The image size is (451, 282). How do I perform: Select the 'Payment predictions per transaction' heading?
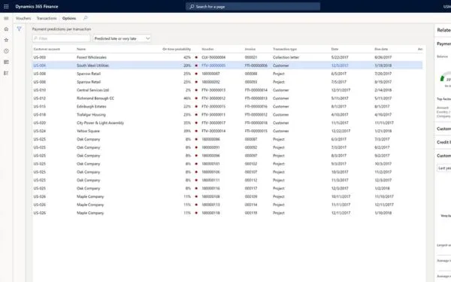tap(62, 29)
